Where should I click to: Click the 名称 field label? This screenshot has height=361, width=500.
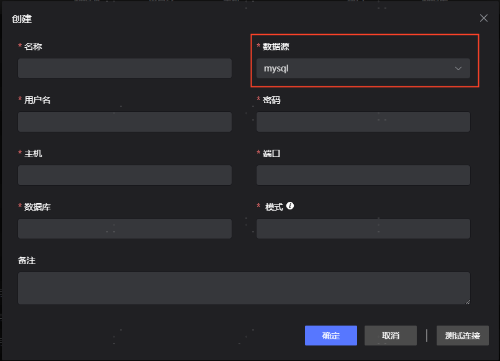click(x=33, y=47)
